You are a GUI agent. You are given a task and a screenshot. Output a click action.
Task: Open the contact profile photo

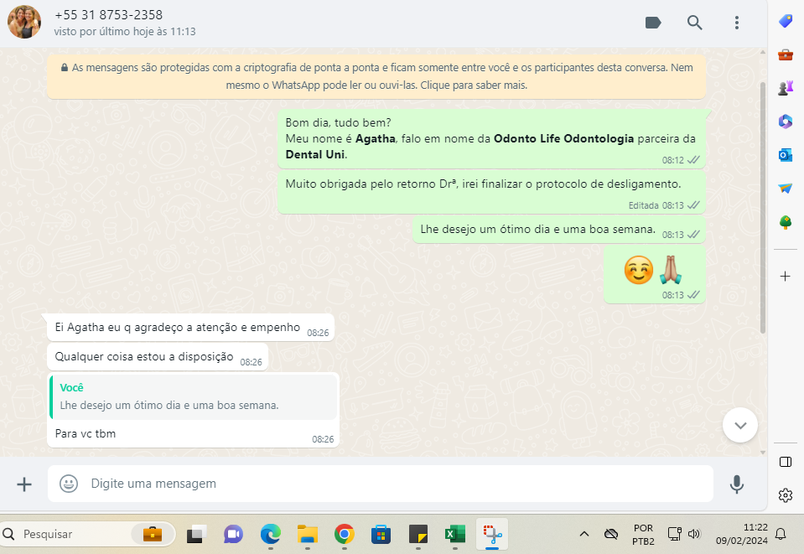(24, 22)
